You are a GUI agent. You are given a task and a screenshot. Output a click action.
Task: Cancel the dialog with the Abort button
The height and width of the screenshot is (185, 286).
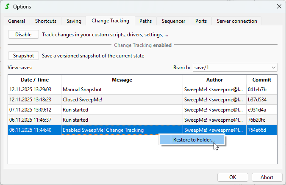(267, 177)
